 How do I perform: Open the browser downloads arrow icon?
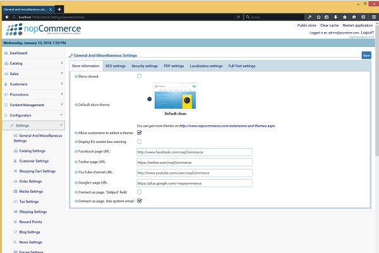click(x=339, y=17)
